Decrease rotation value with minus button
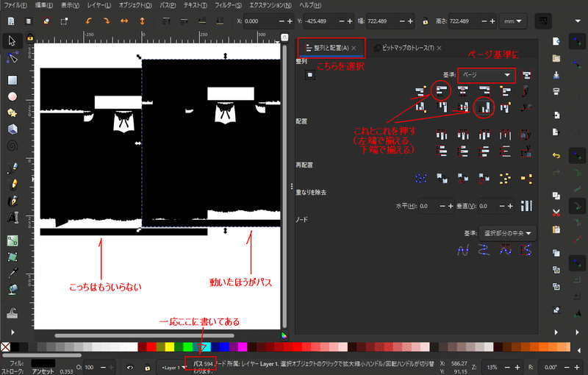The image size is (588, 375). [x=567, y=368]
